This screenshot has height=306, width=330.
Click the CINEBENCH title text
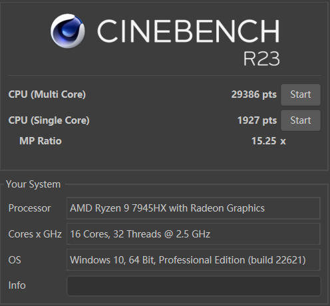point(188,31)
